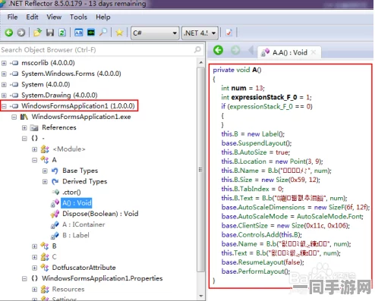Select the .ctor() method item

click(x=71, y=193)
